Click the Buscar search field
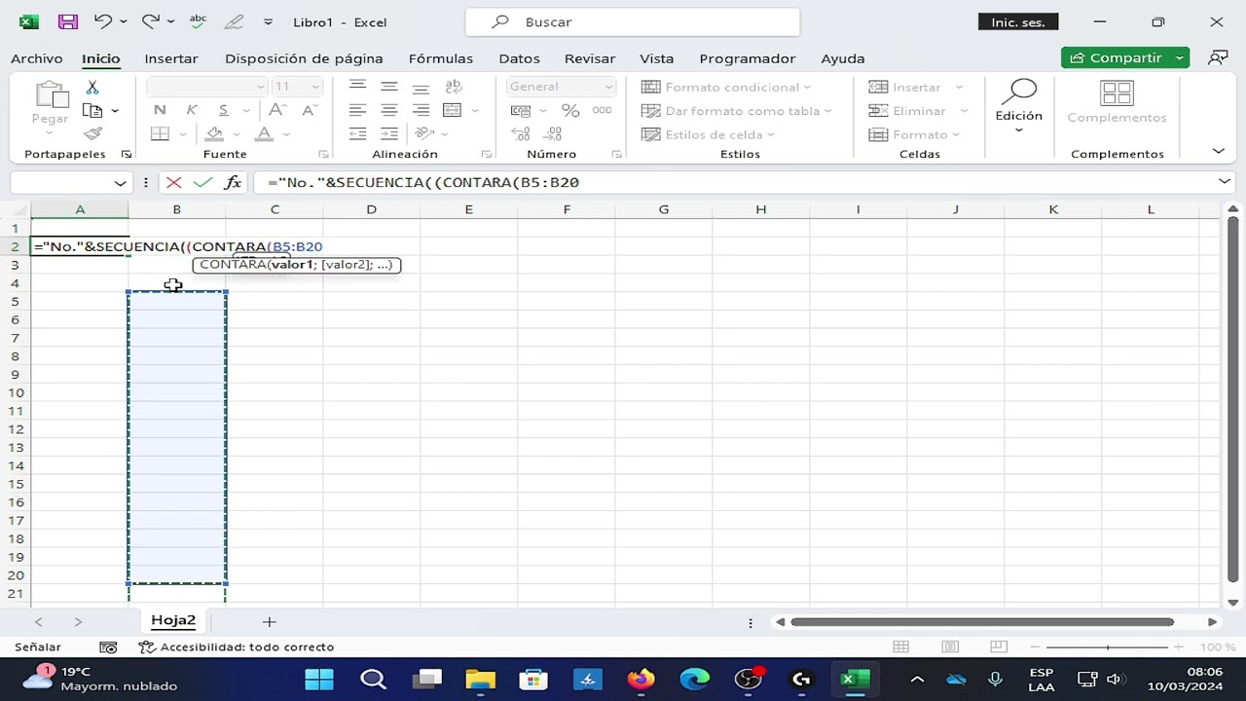Image resolution: width=1246 pixels, height=701 pixels. 633,21
